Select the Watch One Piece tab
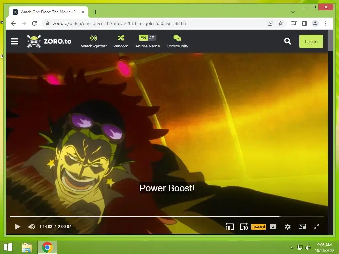This screenshot has width=339, height=254. [x=48, y=12]
